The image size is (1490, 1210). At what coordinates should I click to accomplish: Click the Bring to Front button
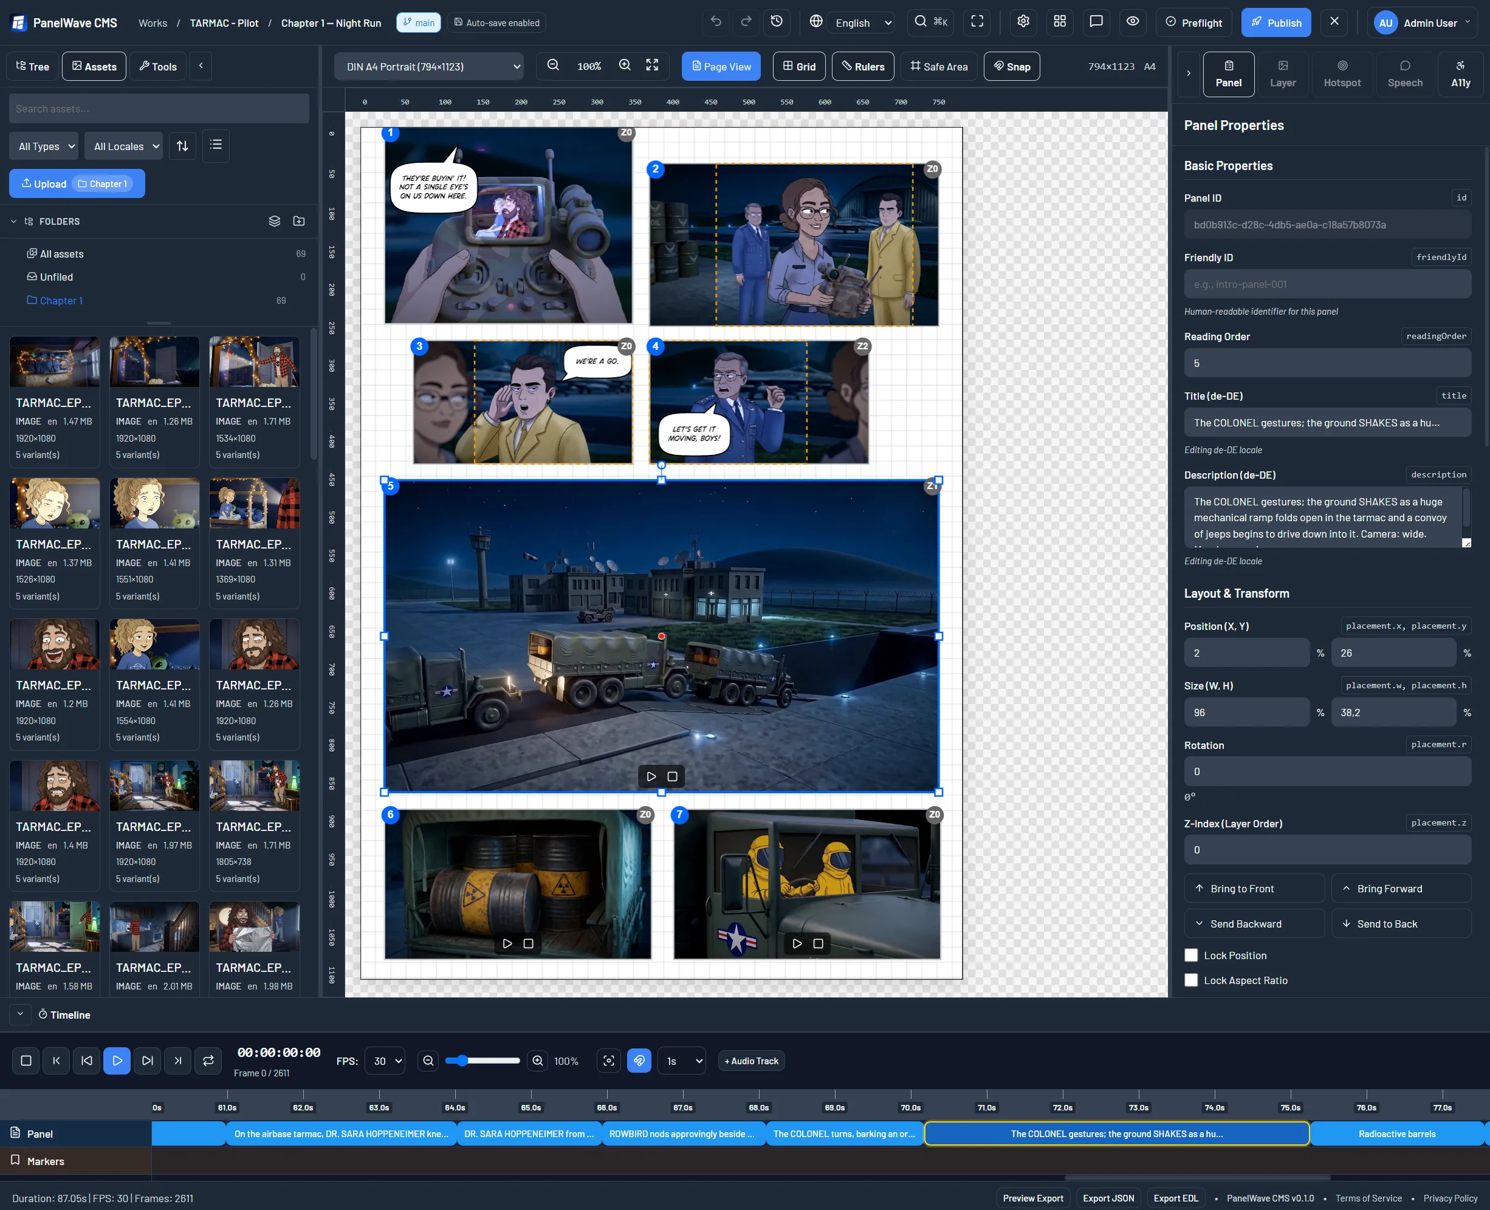(x=1254, y=889)
